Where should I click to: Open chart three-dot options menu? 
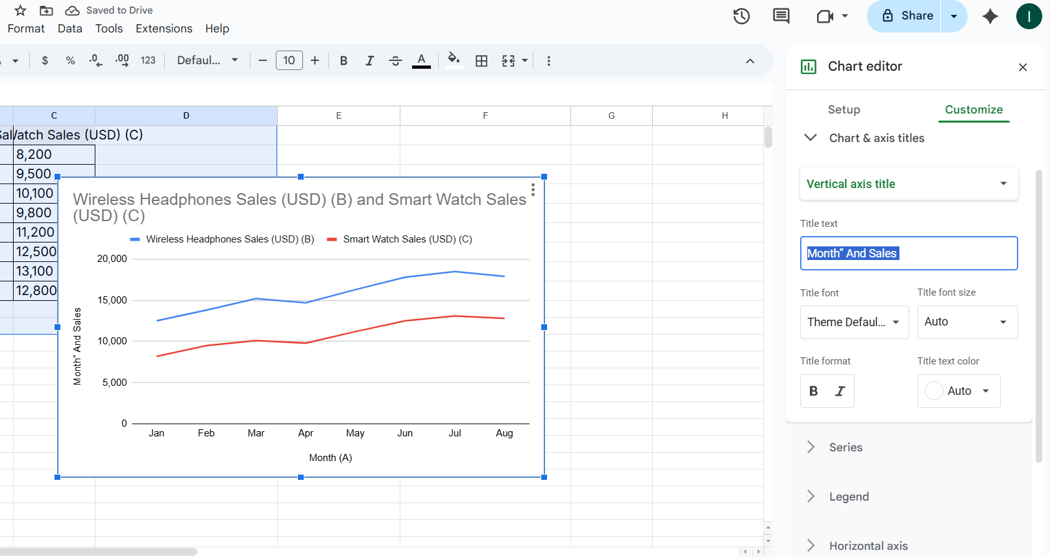(533, 189)
